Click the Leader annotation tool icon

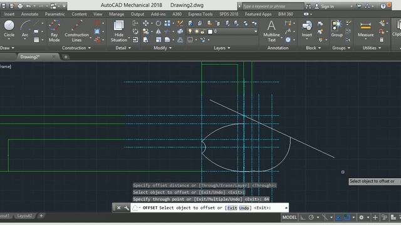tap(288, 31)
